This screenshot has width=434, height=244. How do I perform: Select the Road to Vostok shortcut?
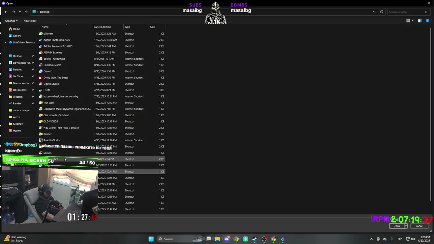pyautogui.click(x=52, y=140)
